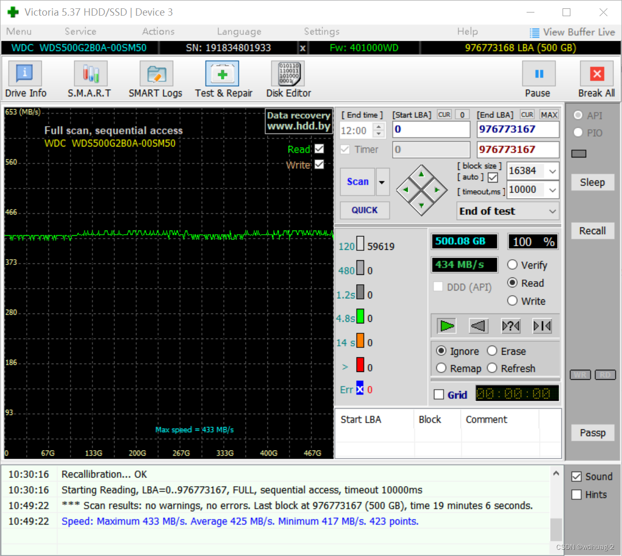Image resolution: width=622 pixels, height=556 pixels.
Task: Click the left arrow on navigation diamond
Action: click(406, 190)
